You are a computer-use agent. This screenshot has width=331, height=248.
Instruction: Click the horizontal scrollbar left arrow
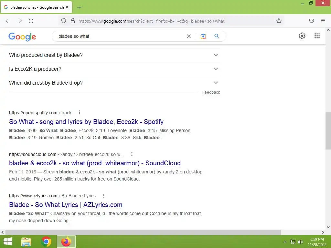(3, 232)
